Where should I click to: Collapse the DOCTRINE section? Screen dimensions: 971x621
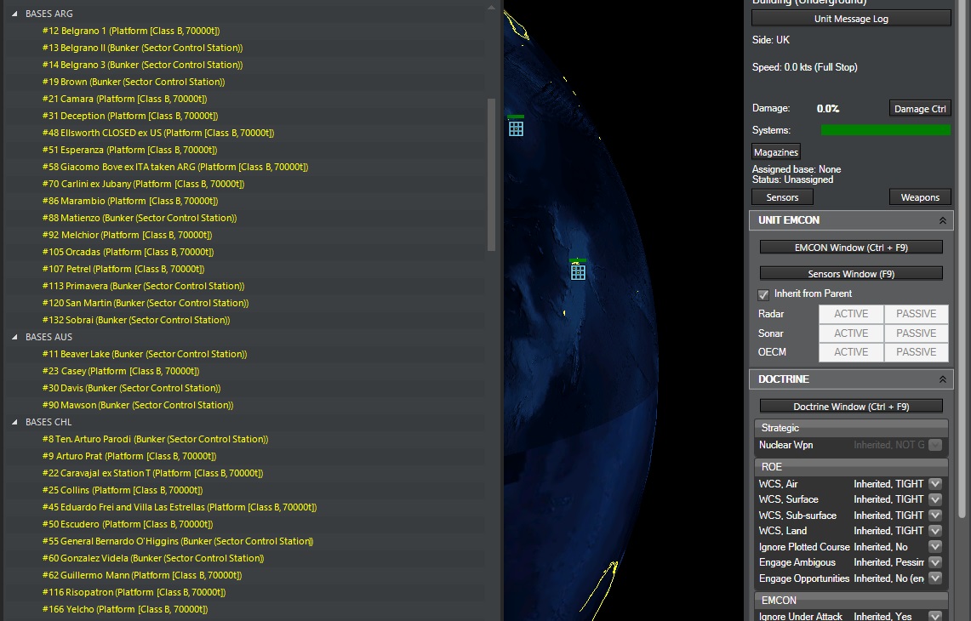point(943,379)
